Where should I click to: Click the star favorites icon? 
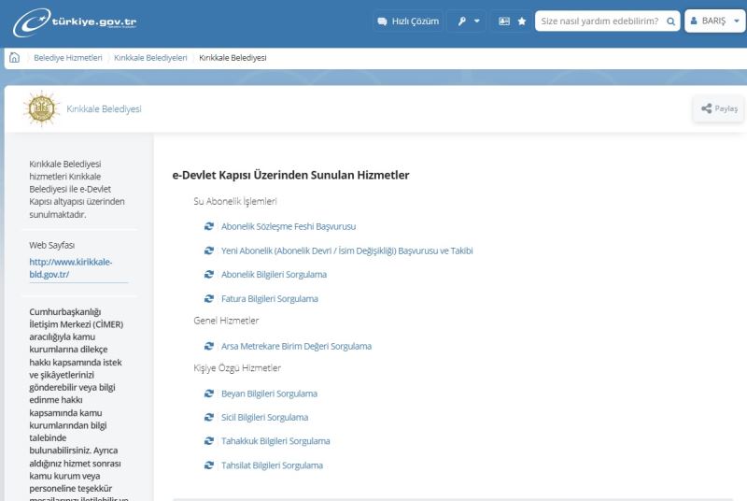coord(522,21)
